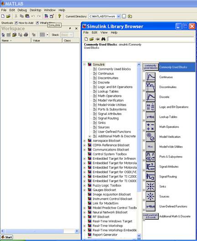Open the Help menu in Library Browser
Image resolution: width=197 pixels, height=241 pixels.
(114, 32)
